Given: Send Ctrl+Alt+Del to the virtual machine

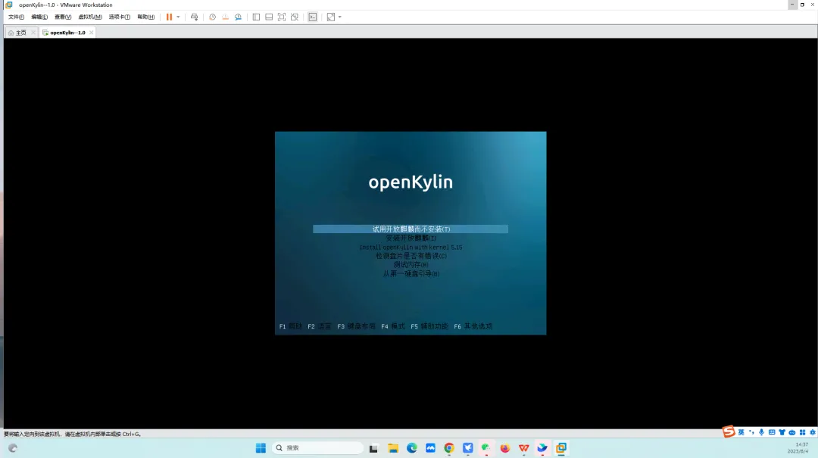Looking at the screenshot, I should [194, 17].
